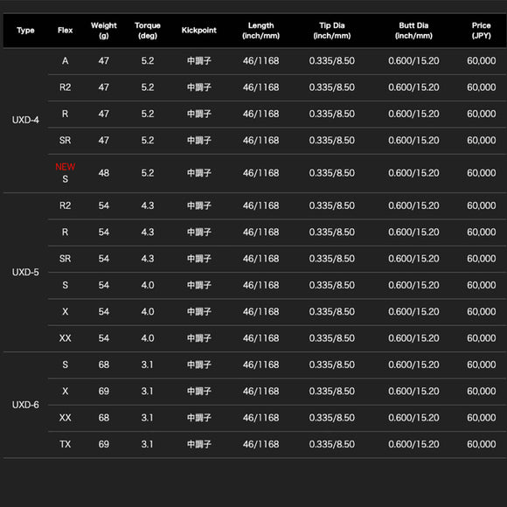
Task: Select the Weight (g) column header
Action: (x=104, y=31)
